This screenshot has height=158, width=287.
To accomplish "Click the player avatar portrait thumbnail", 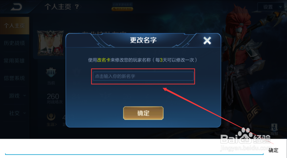I will (50, 43).
